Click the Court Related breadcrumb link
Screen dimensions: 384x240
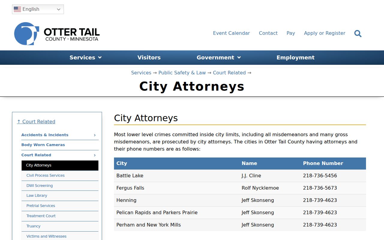tap(229, 73)
